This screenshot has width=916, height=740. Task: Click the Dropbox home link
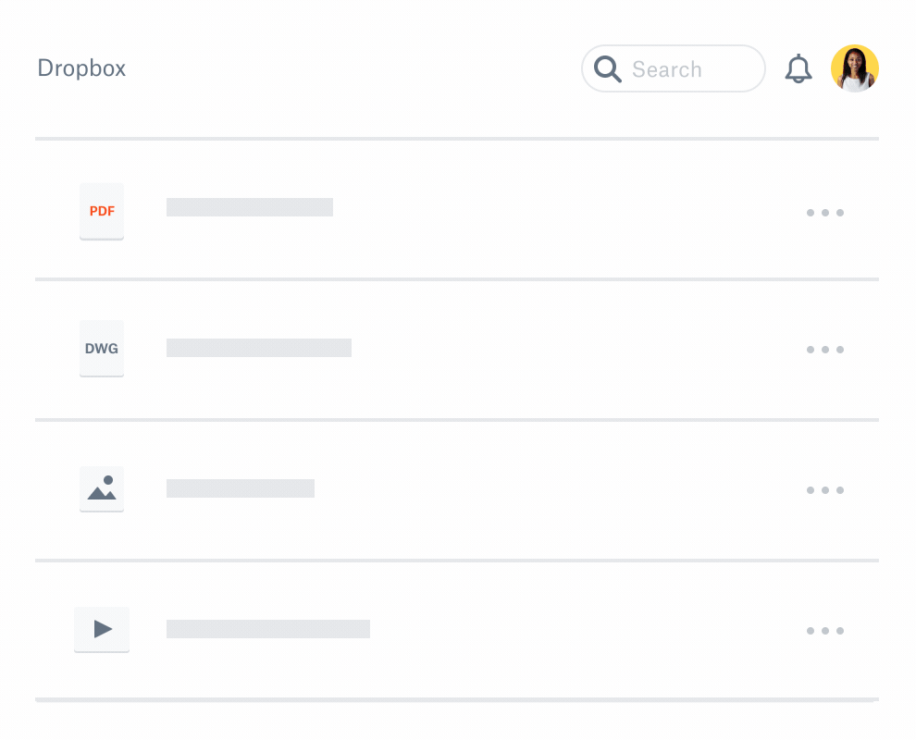coord(81,68)
